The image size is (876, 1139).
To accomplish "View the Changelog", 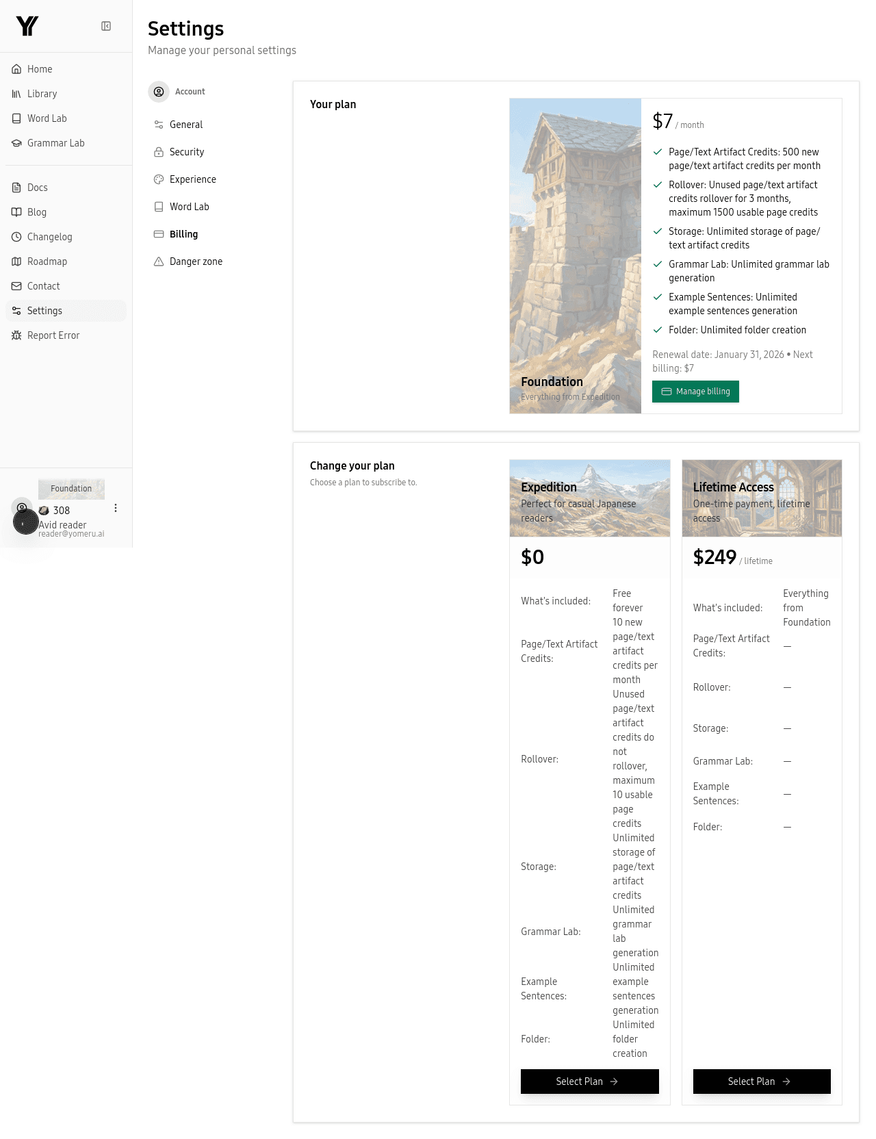I will pyautogui.click(x=66, y=237).
